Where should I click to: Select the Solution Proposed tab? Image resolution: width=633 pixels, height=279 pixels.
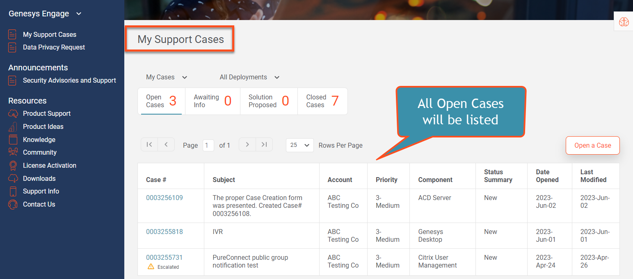coord(269,101)
